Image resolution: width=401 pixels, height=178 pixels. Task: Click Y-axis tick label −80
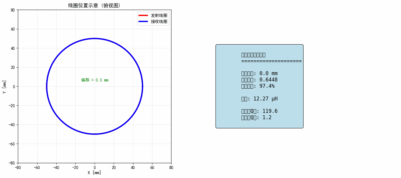[11, 163]
